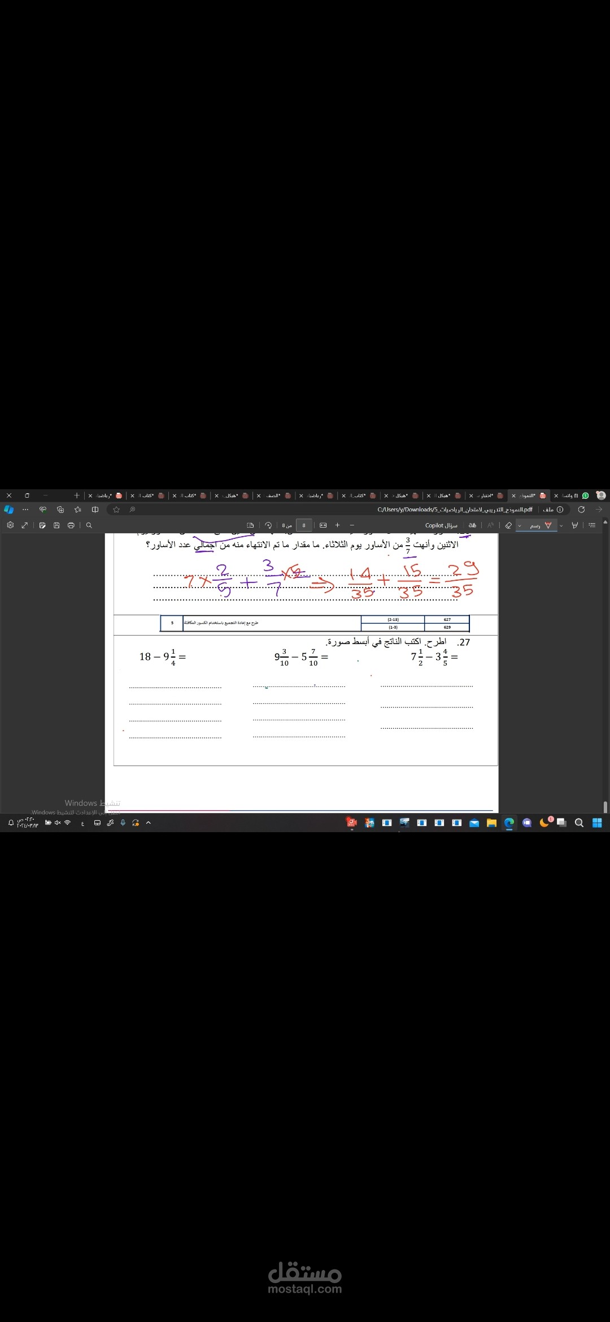Screen dimensions: 610x1322
Task: Click Save As in PDF toolbar
Action: (42, 525)
